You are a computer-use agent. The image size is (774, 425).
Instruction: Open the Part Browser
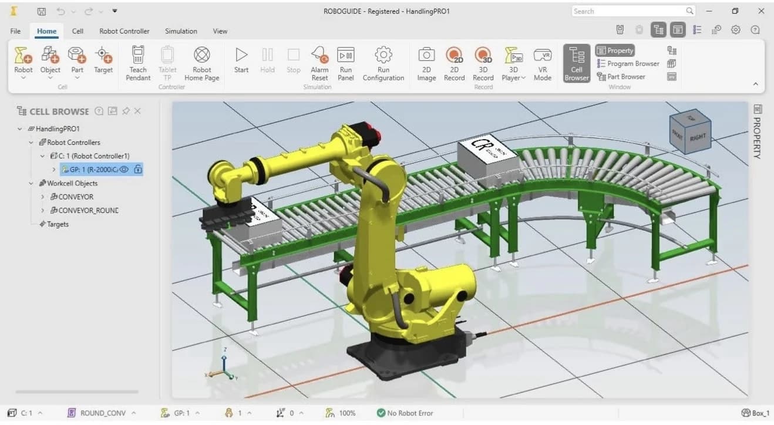tap(621, 76)
